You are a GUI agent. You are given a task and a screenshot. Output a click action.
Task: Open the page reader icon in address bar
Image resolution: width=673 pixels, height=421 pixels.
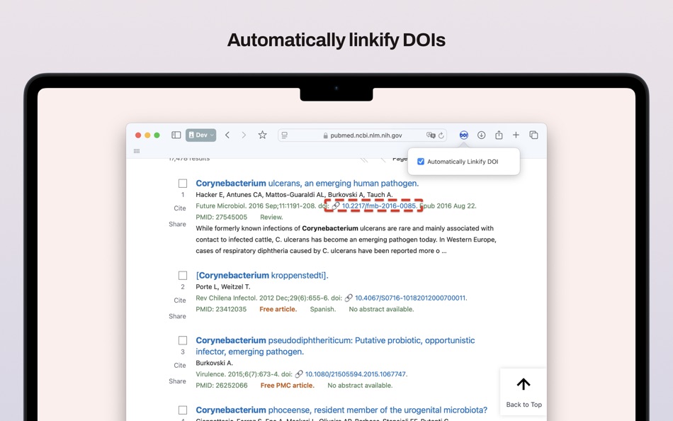point(284,135)
